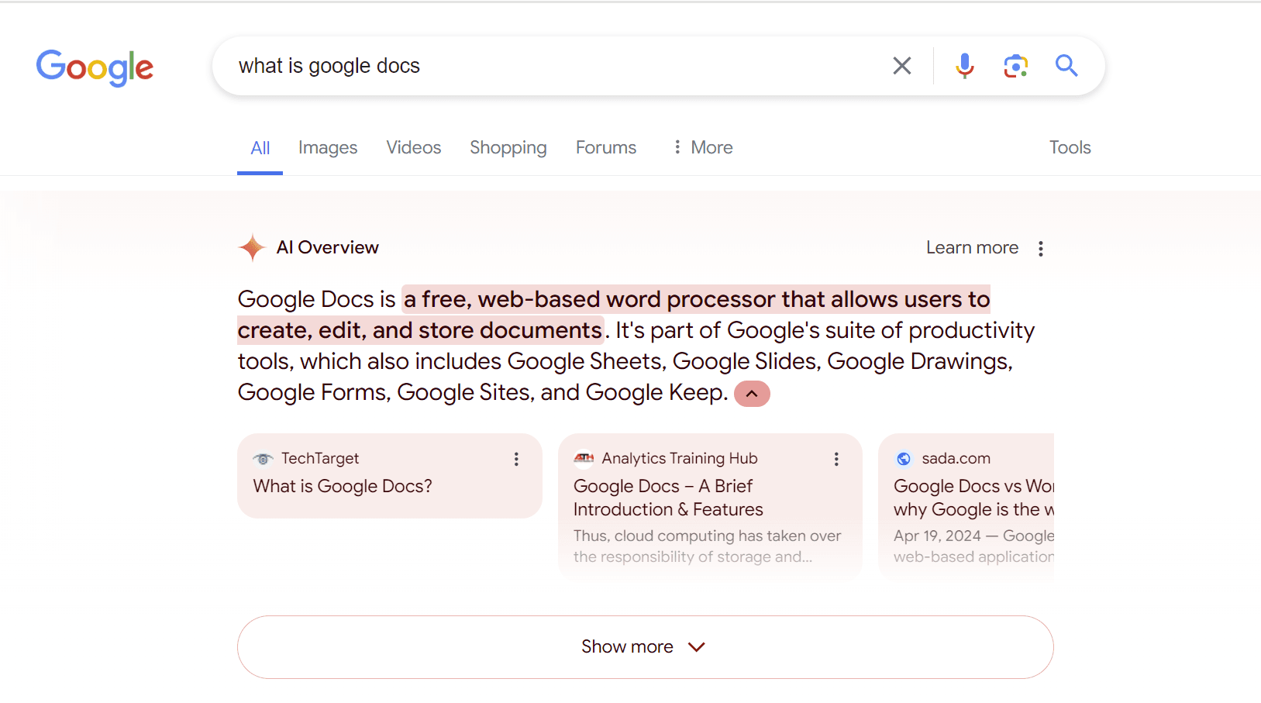The width and height of the screenshot is (1261, 703).
Task: Click the AI Overview sparkle icon
Action: (x=252, y=246)
